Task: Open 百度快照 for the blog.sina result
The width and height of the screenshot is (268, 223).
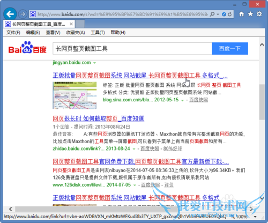Action: tap(198, 100)
